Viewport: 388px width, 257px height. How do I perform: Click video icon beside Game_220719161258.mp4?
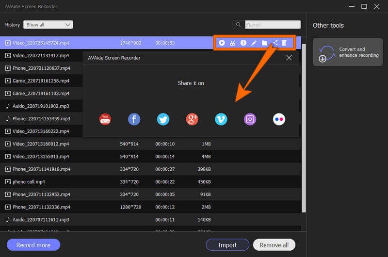(8, 80)
